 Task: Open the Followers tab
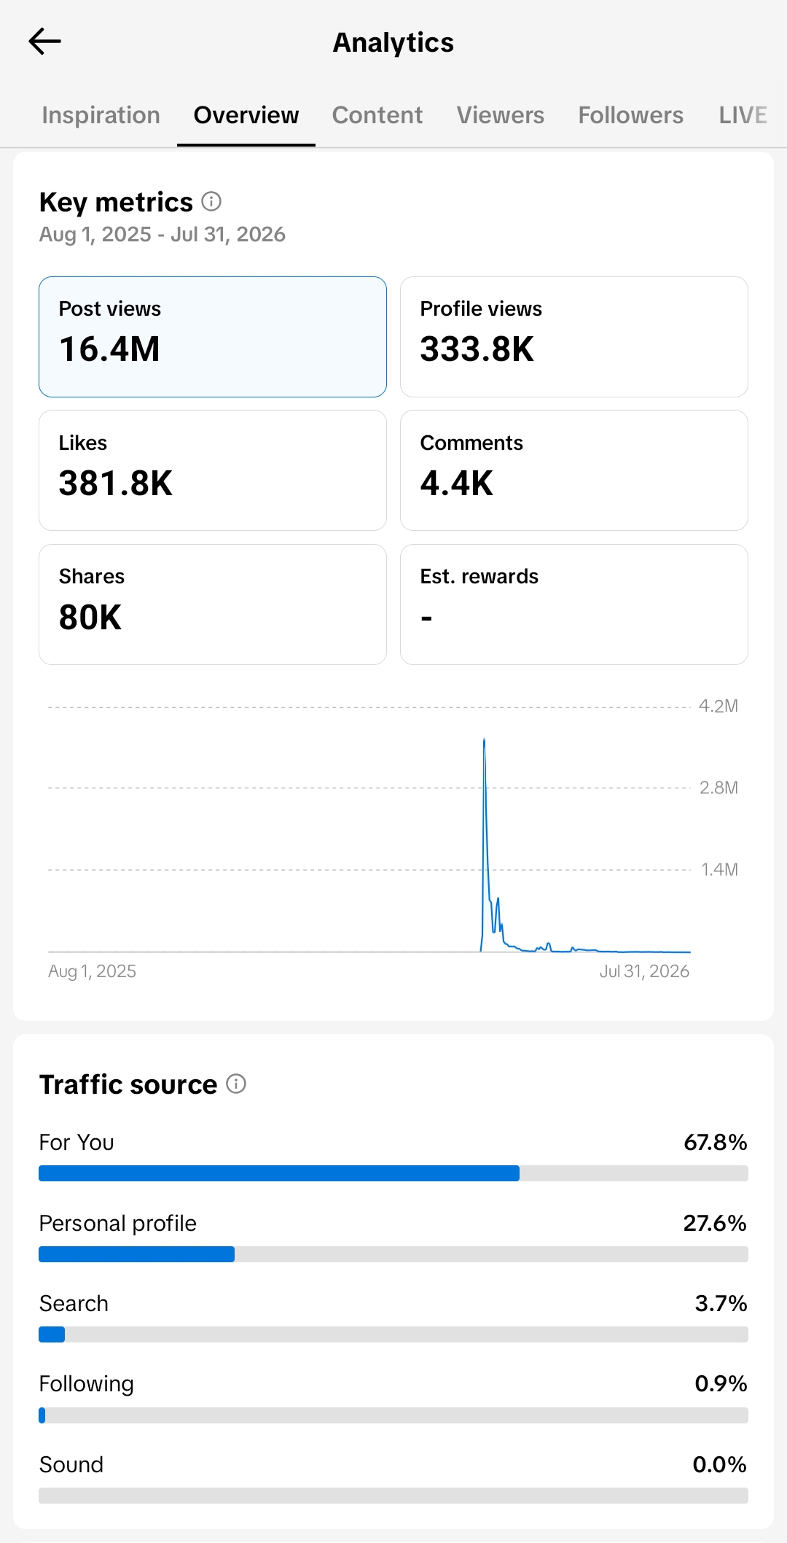(x=630, y=115)
